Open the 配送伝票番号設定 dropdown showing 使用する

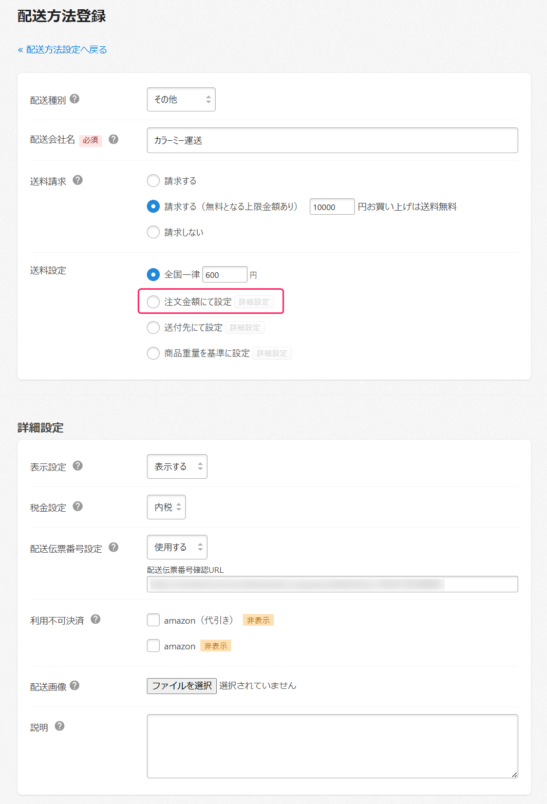[177, 547]
